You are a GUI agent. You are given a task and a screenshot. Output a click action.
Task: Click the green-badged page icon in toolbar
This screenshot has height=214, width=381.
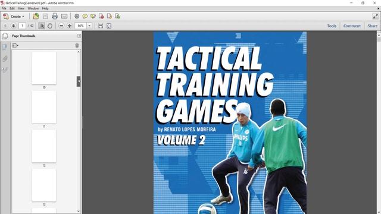coord(118,16)
